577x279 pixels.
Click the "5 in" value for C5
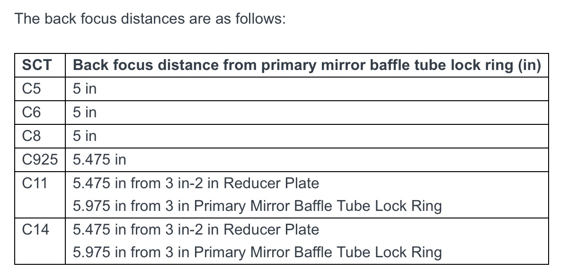coord(85,89)
